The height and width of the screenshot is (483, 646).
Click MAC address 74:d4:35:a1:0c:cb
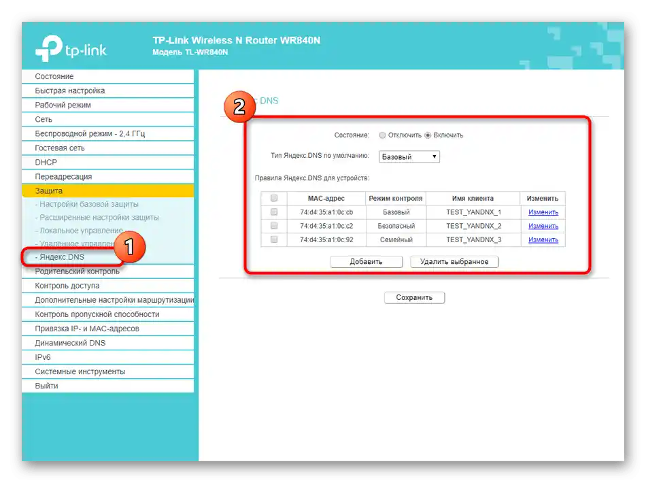(326, 212)
